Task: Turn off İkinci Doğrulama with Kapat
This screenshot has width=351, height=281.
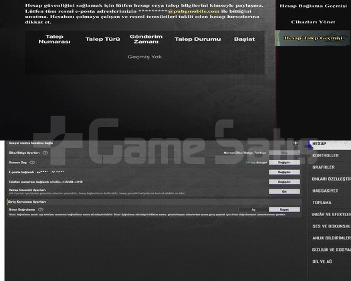Action: [x=284, y=209]
